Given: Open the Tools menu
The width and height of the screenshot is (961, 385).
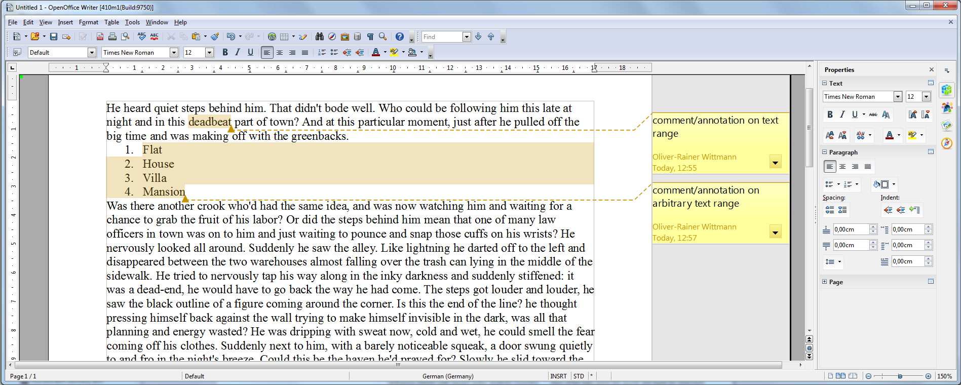Looking at the screenshot, I should [x=132, y=22].
